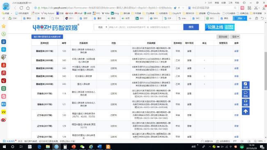Click the page vertical scrollbar
267x150 pixels.
tap(265, 71)
